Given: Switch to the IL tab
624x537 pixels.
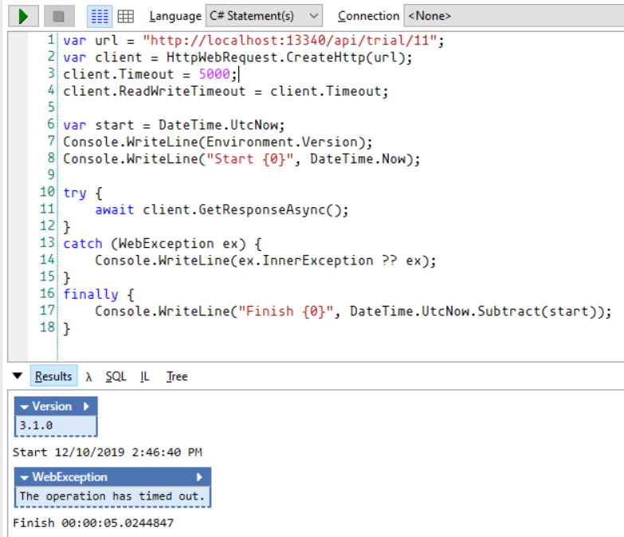Looking at the screenshot, I should coord(145,376).
